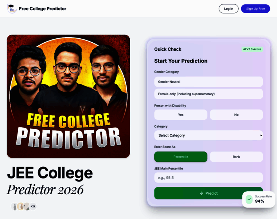Viewport: 277px width, 219px height.
Task: Open the Select Category dropdown
Action: tap(208, 135)
